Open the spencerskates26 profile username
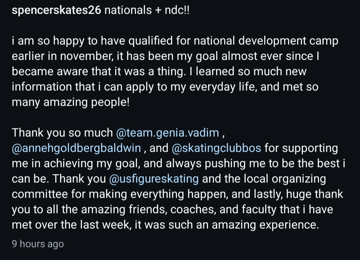Screen dimensions: 360x260 (x=56, y=10)
